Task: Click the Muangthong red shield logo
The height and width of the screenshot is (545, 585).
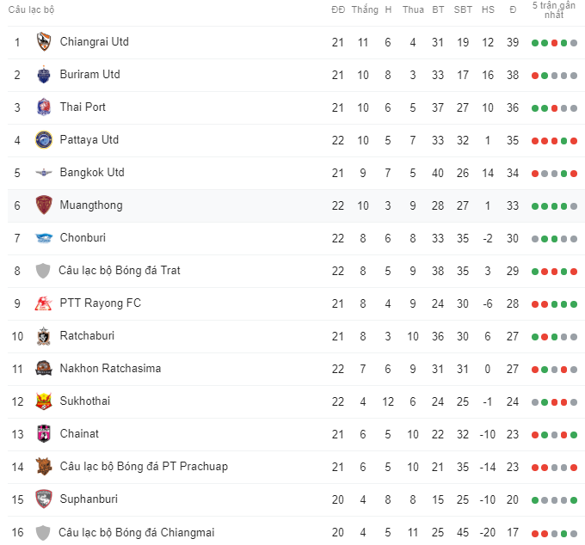Action: click(x=44, y=205)
